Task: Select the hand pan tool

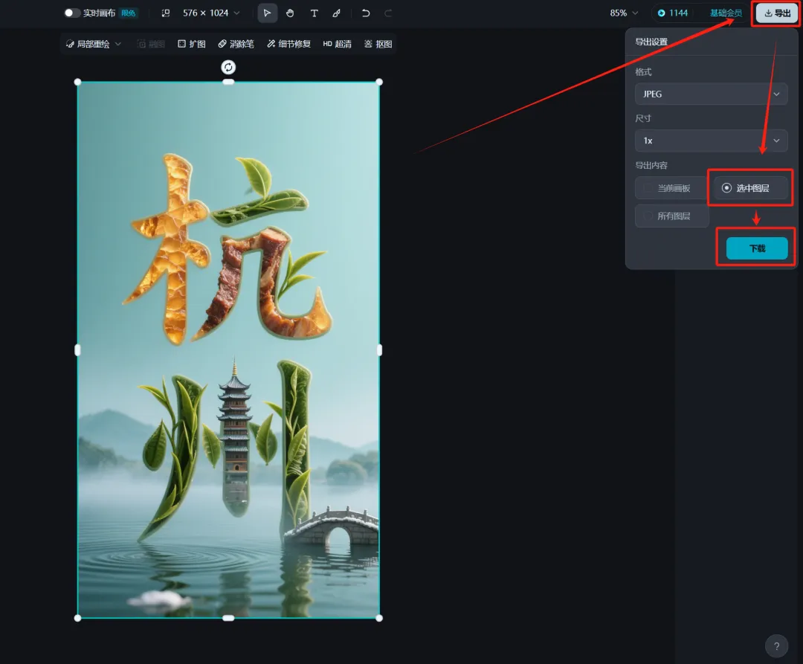Action: pos(290,13)
